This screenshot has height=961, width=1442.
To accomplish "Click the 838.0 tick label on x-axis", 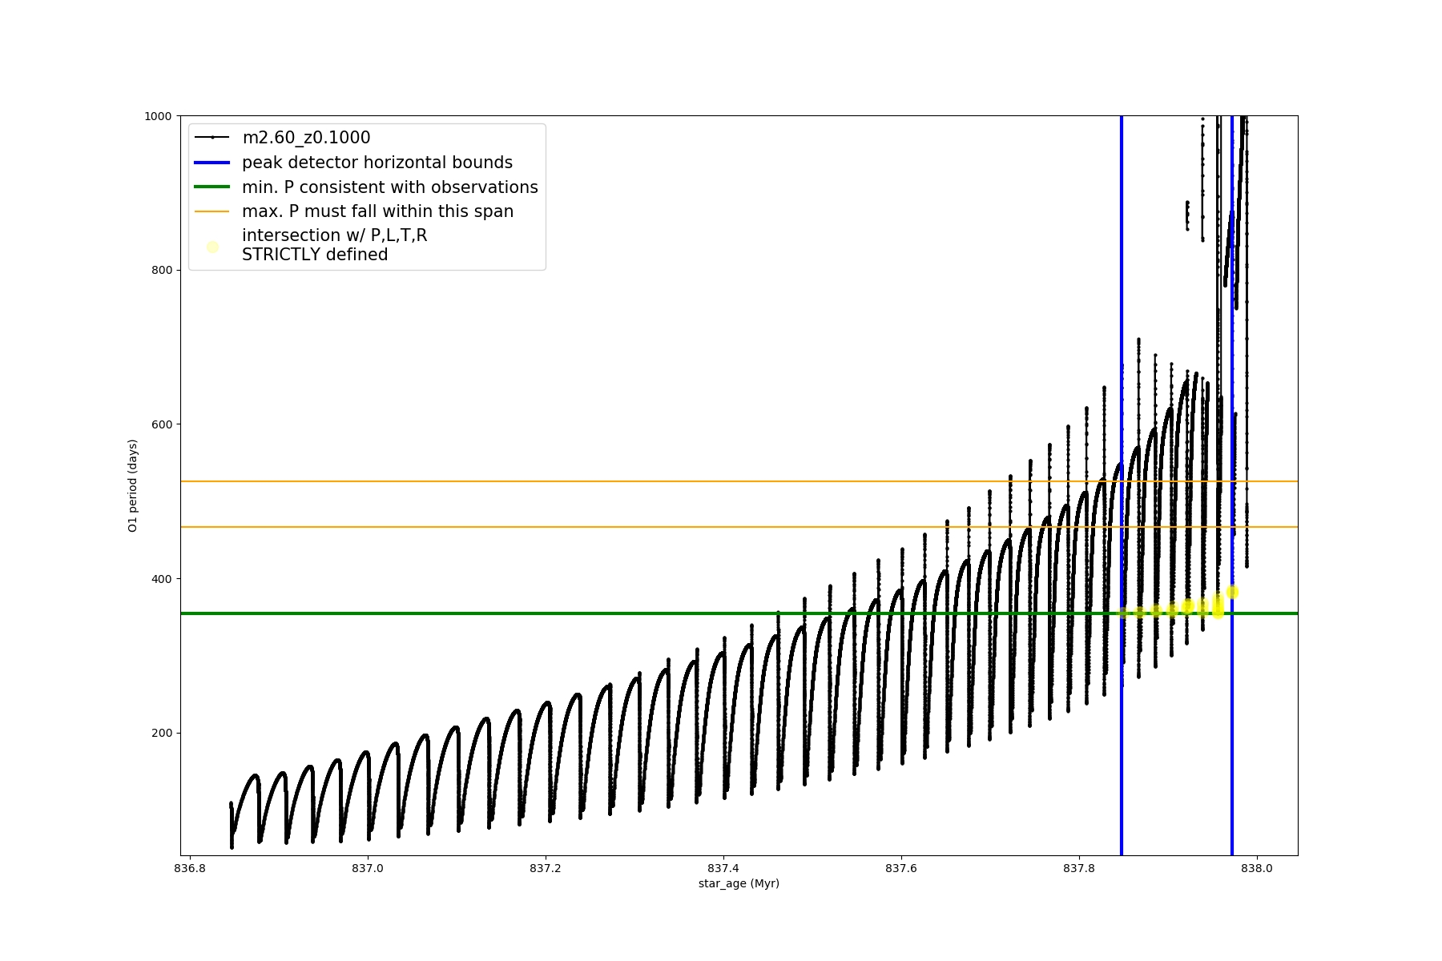I will [1256, 868].
